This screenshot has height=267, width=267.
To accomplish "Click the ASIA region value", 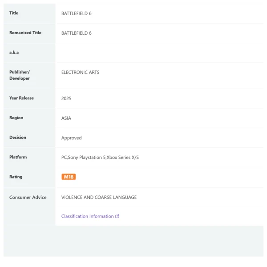I will coord(66,118).
